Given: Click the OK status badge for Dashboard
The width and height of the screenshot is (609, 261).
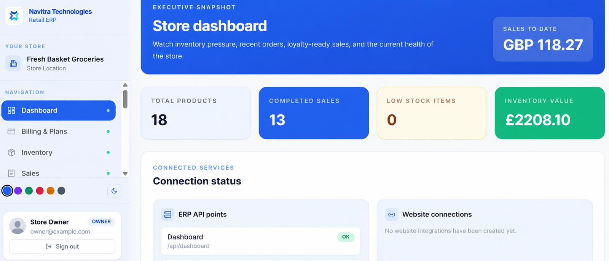Looking at the screenshot, I should (346, 237).
